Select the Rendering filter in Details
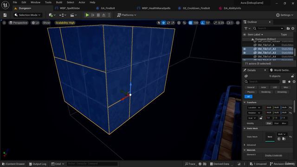This screenshot has width=297, height=167. point(266,92)
